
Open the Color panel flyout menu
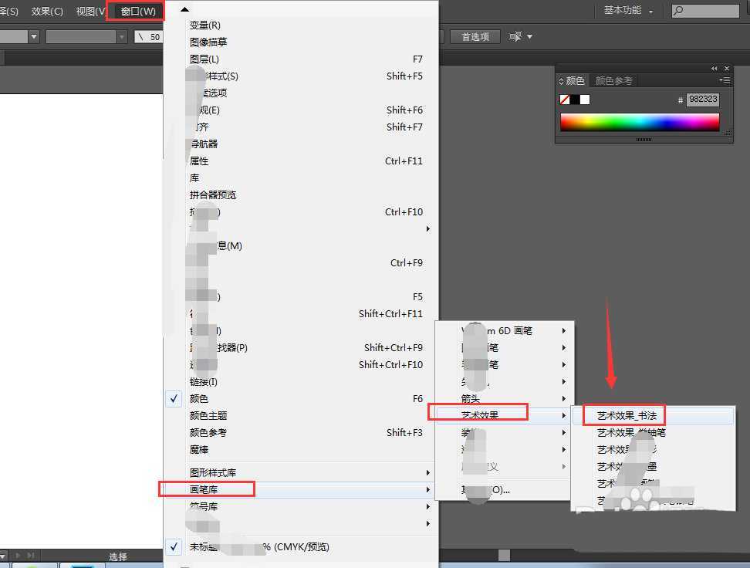tap(725, 80)
